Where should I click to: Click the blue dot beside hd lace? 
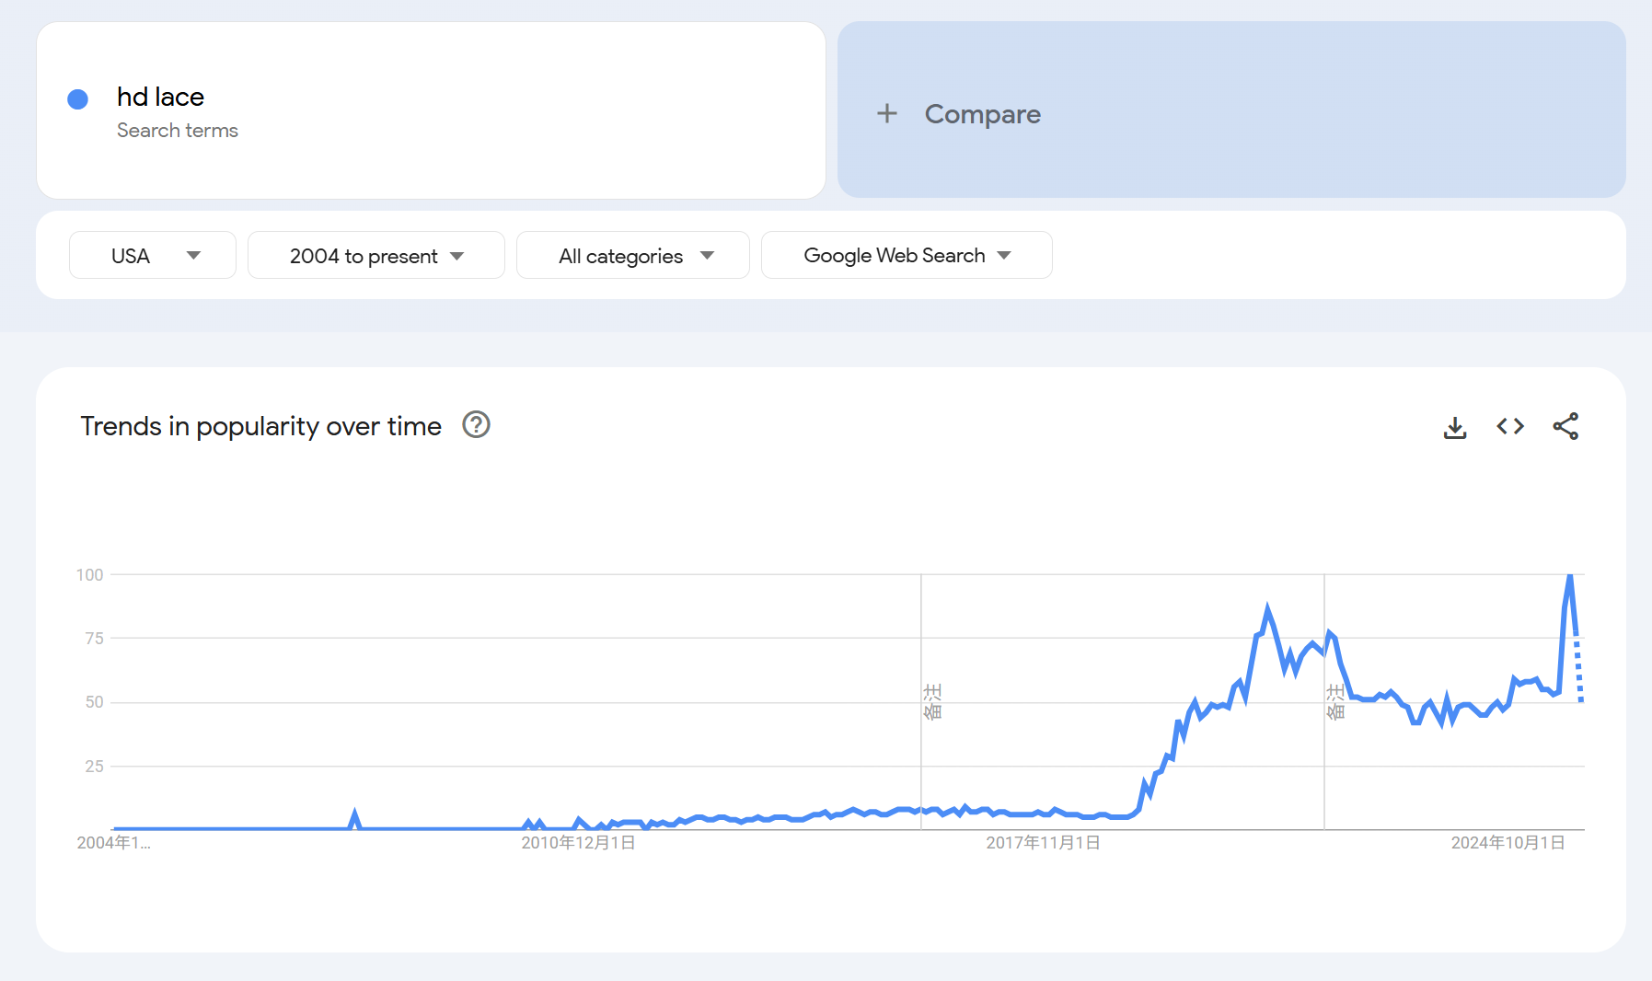coord(78,99)
